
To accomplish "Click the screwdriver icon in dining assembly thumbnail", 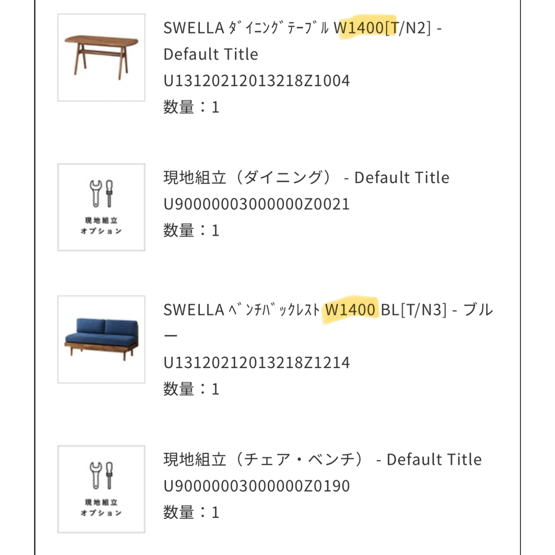I will [x=109, y=194].
